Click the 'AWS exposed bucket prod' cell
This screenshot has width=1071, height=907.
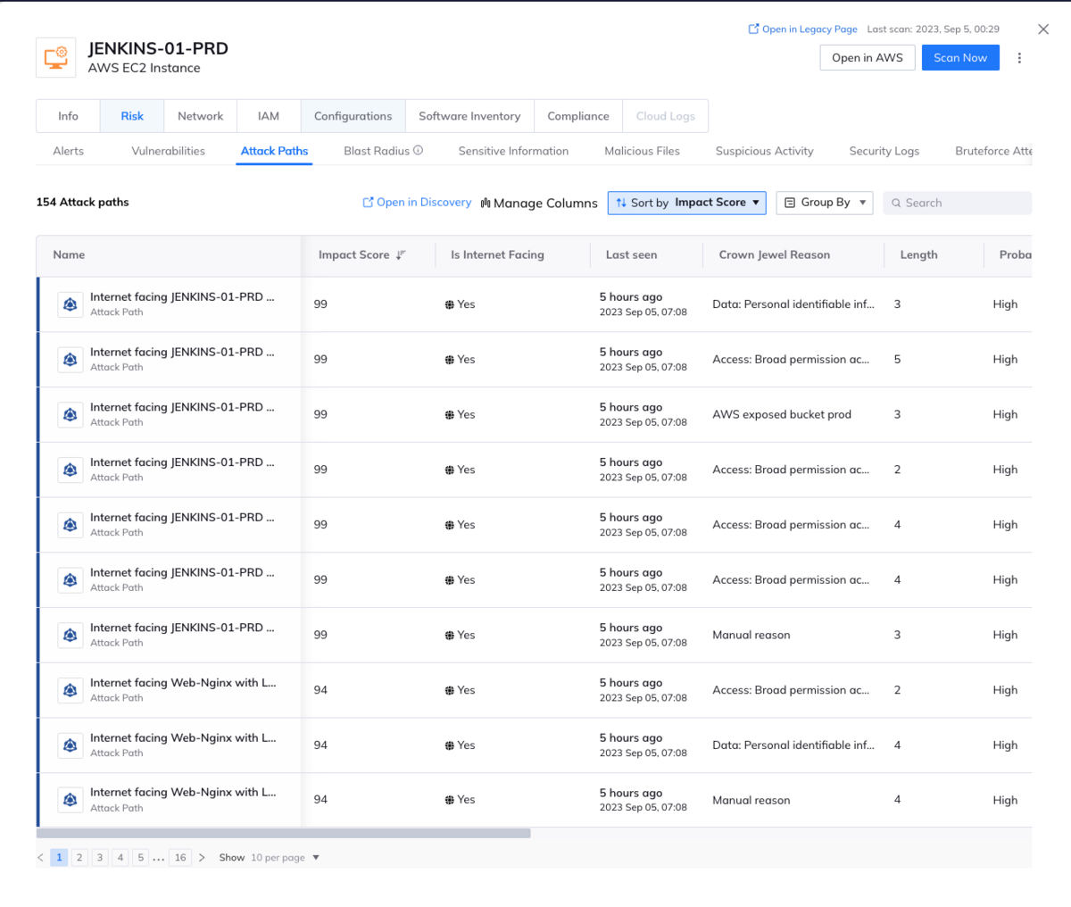tap(782, 415)
